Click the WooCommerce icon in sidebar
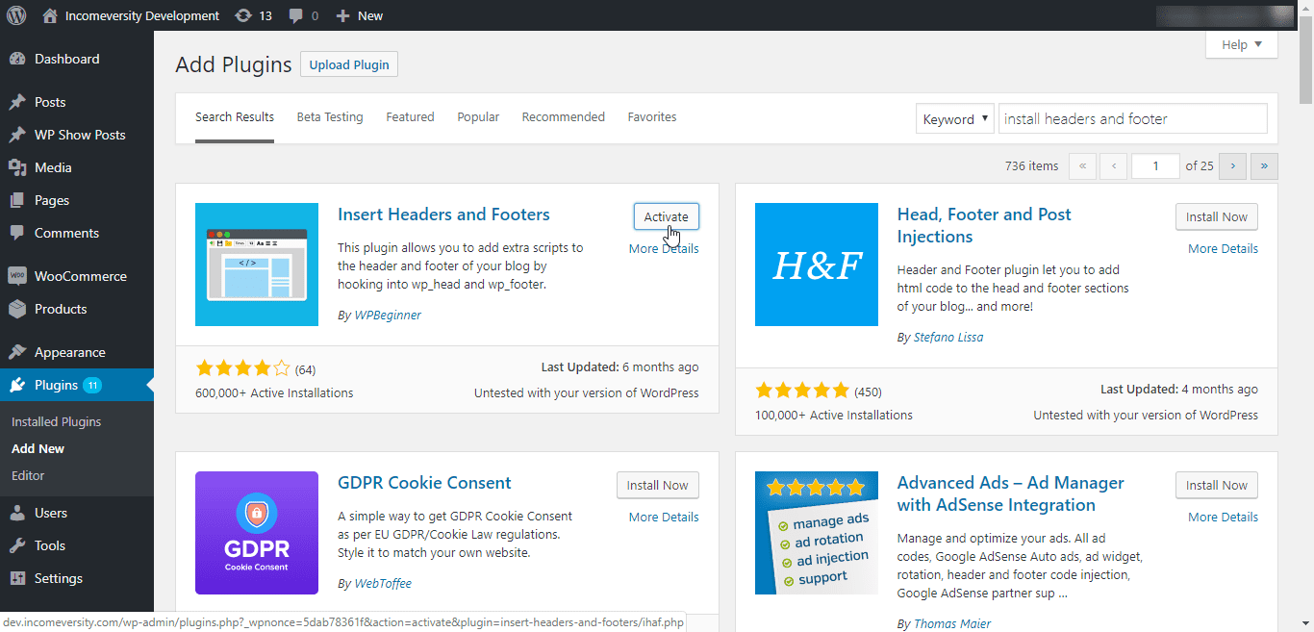 (17, 276)
